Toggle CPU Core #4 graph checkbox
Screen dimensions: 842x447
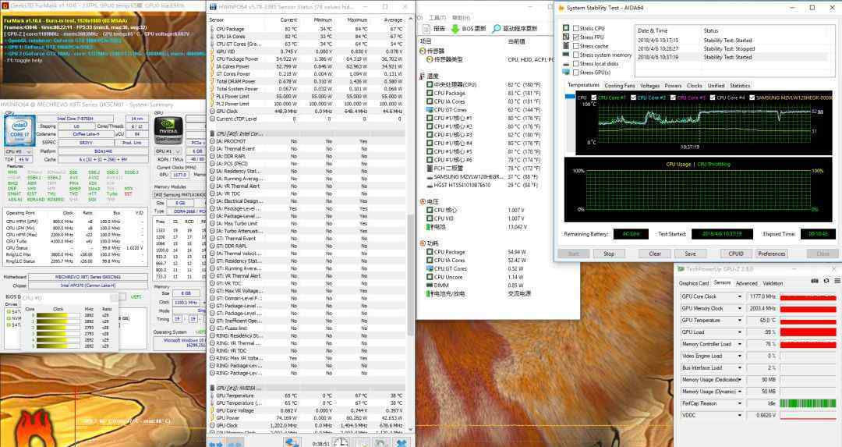coord(712,98)
